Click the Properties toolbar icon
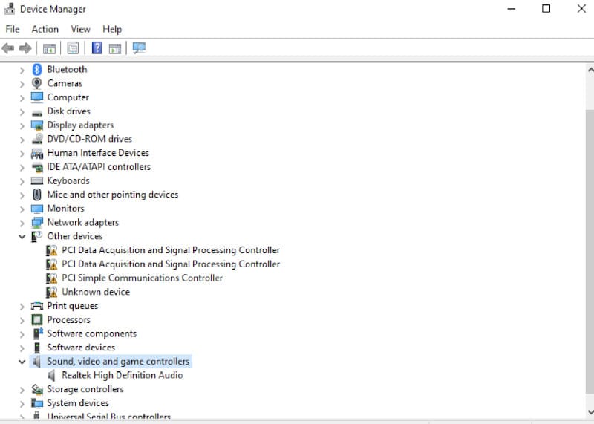The width and height of the screenshot is (594, 424). pyautogui.click(x=73, y=48)
